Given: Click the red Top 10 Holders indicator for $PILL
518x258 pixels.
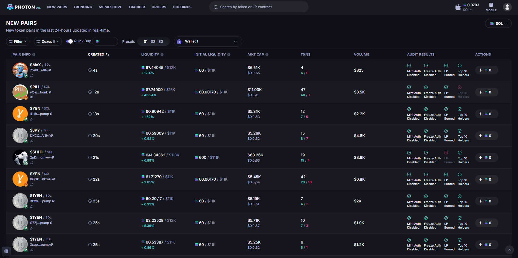Looking at the screenshot, I should point(459,87).
